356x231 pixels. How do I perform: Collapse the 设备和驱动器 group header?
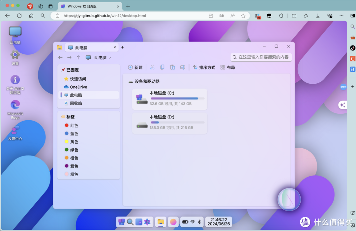tap(144, 81)
